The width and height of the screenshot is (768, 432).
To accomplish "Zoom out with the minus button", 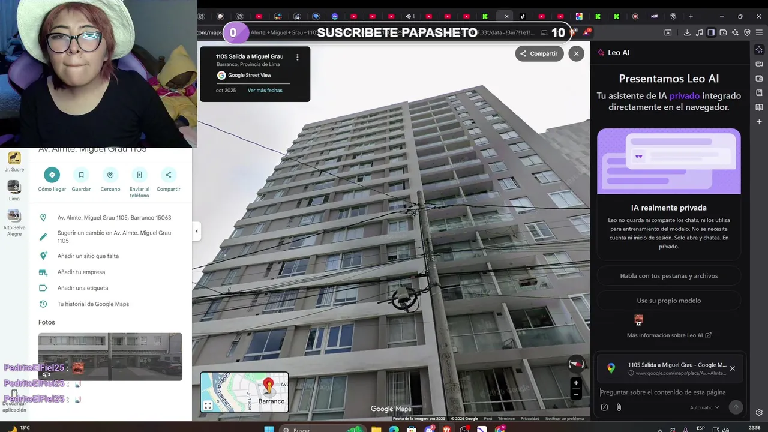I will [576, 394].
